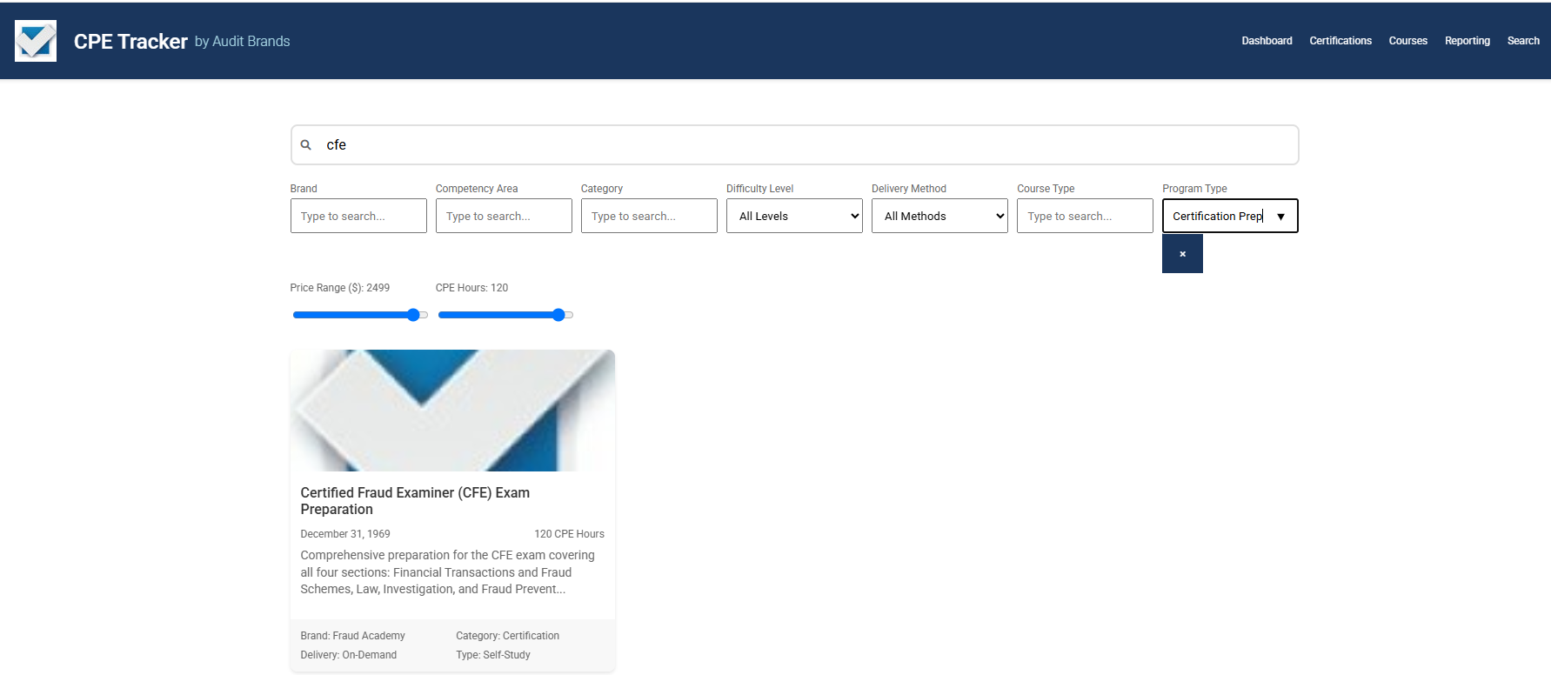Open the Delivery Method dropdown
1551x675 pixels.
[939, 216]
